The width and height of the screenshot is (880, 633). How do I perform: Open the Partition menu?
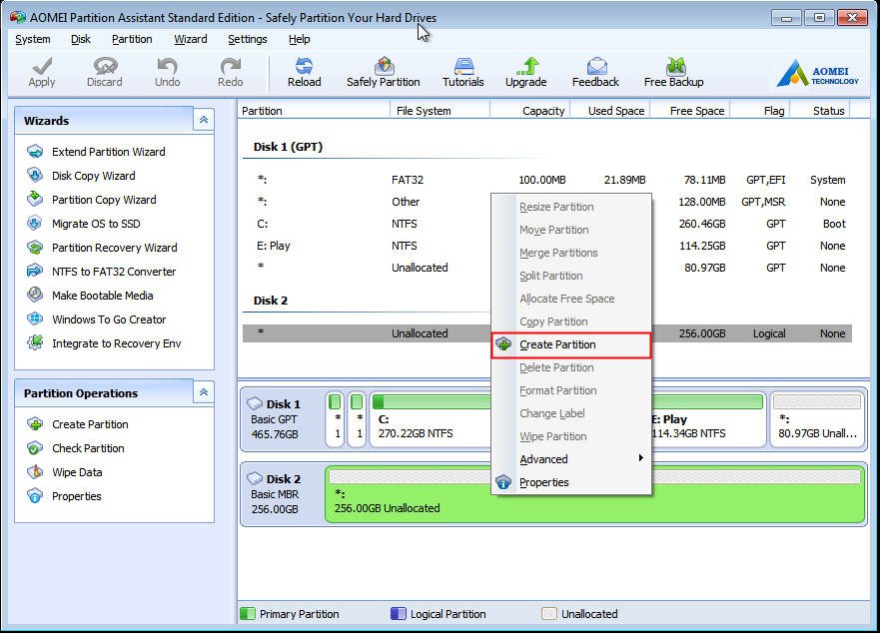click(x=132, y=39)
